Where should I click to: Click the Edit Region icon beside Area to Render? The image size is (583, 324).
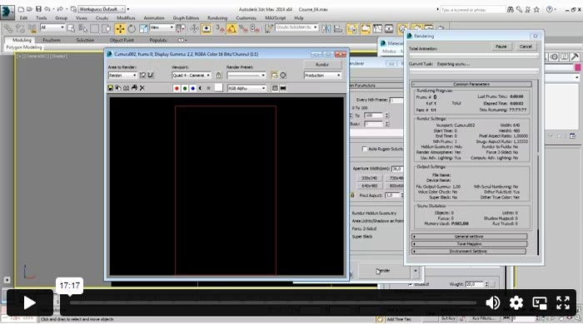point(142,76)
